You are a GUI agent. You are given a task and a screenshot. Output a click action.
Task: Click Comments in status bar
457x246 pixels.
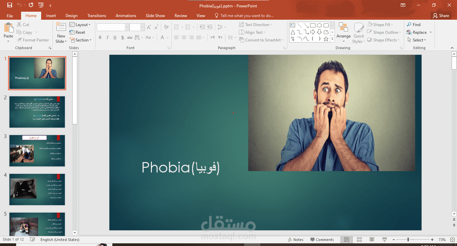point(322,240)
